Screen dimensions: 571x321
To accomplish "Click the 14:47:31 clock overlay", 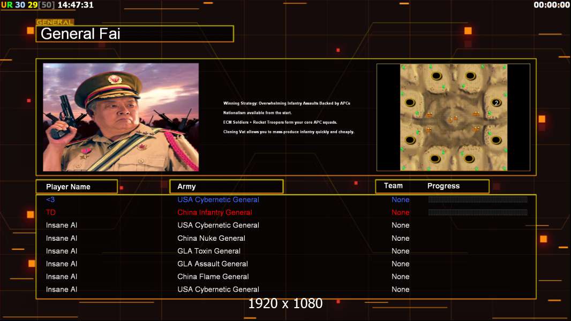I will tap(76, 5).
